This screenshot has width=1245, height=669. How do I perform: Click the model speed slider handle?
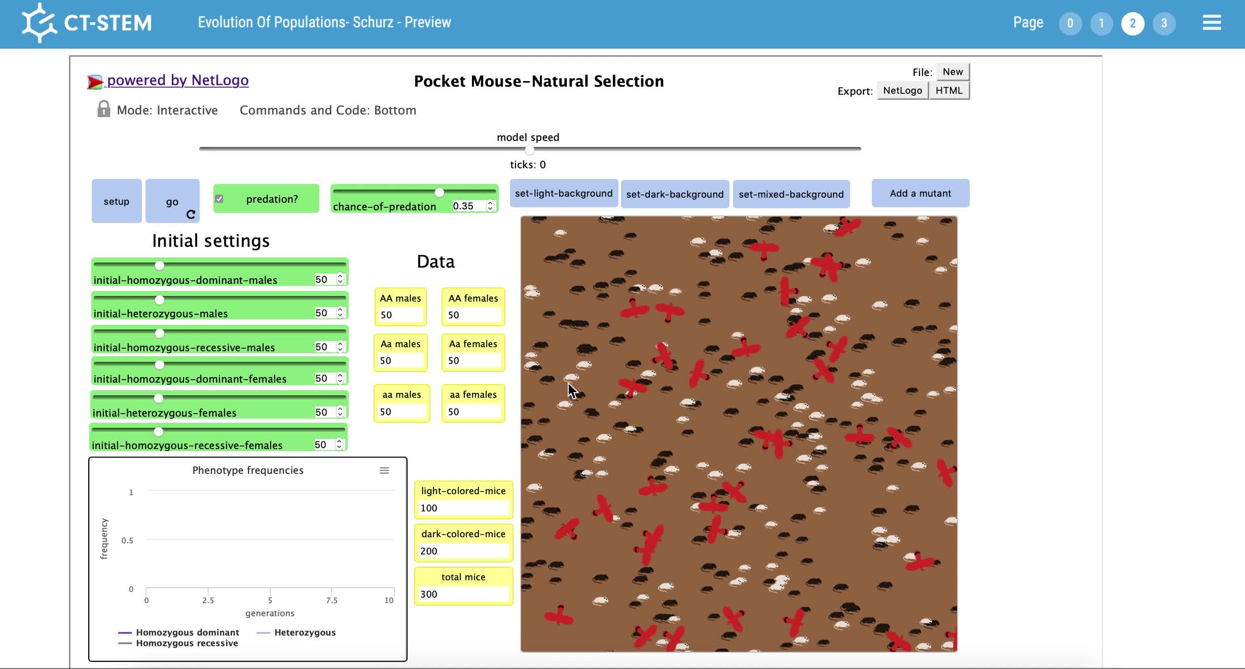pos(529,150)
